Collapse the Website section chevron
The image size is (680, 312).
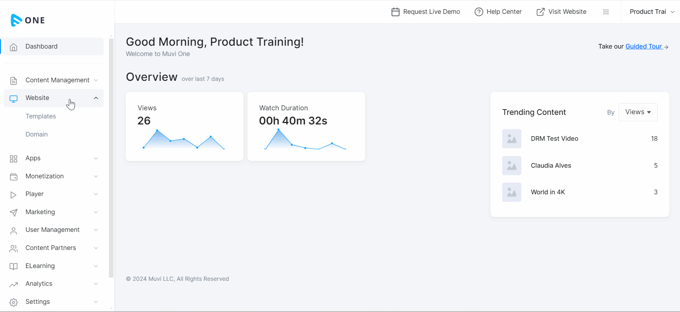pos(96,98)
